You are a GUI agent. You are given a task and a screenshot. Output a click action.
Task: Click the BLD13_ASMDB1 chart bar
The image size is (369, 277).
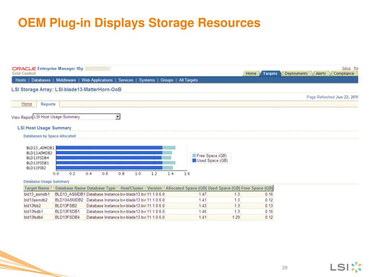pyautogui.click(x=116, y=148)
